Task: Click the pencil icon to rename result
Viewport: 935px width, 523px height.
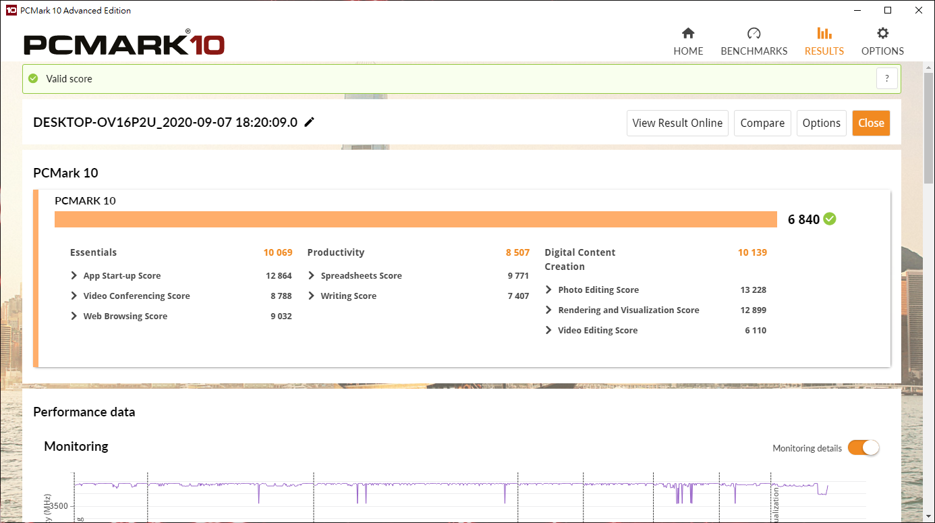Action: [309, 122]
